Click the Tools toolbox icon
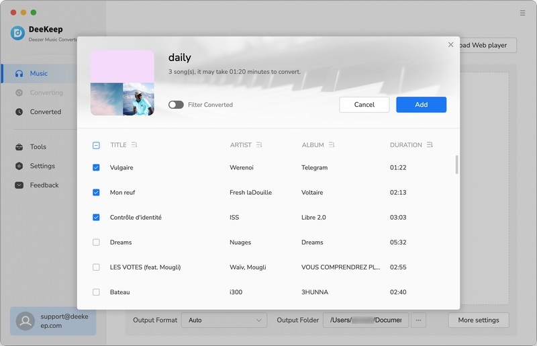Viewport: 537px width, 346px height. coord(19,146)
